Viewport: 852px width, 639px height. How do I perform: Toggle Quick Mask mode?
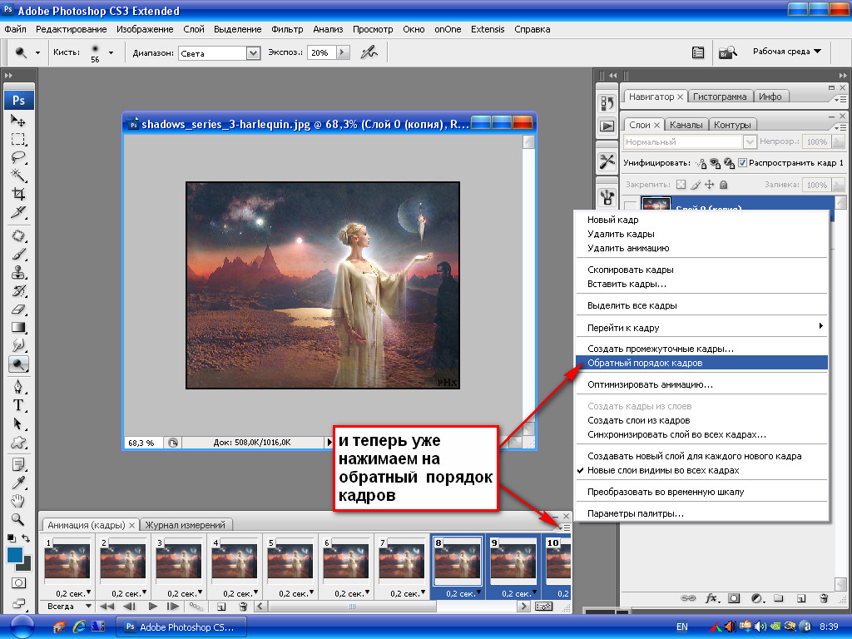coord(18,583)
